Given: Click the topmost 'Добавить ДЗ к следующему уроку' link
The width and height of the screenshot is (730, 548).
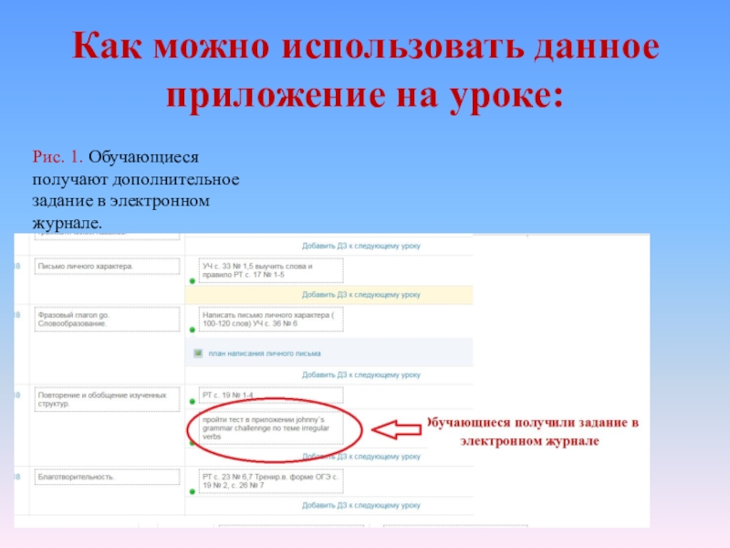Looking at the screenshot, I should click(x=360, y=246).
